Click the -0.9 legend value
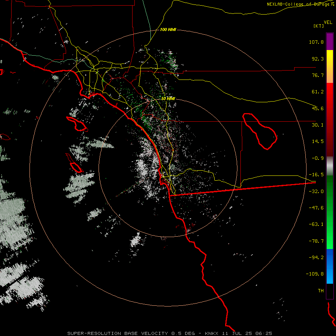Viewport: 336px width, 336px height. (318, 158)
